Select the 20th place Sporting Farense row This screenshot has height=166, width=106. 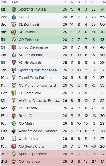coord(53,154)
